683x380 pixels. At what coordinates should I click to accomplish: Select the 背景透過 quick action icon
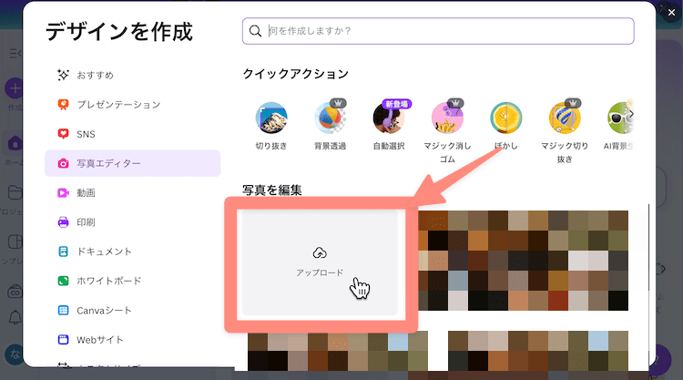point(331,118)
